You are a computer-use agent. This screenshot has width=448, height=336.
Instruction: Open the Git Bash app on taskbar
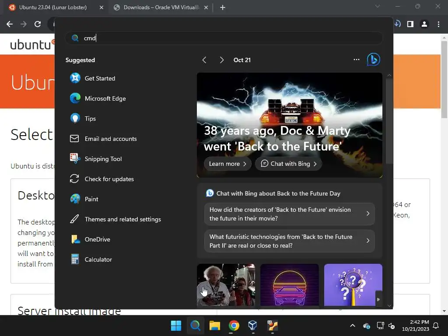pyautogui.click(x=272, y=325)
